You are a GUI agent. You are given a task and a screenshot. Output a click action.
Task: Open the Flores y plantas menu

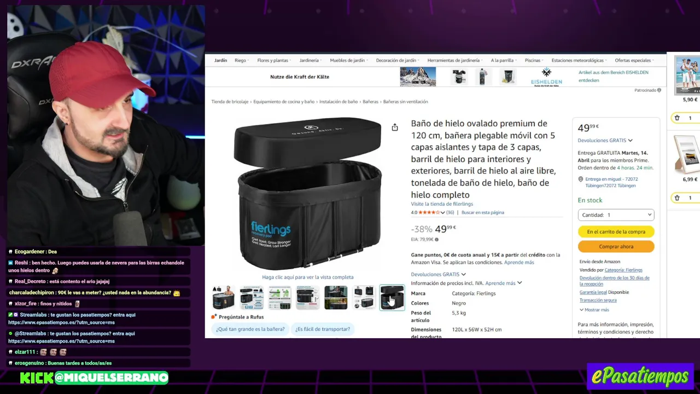[274, 60]
